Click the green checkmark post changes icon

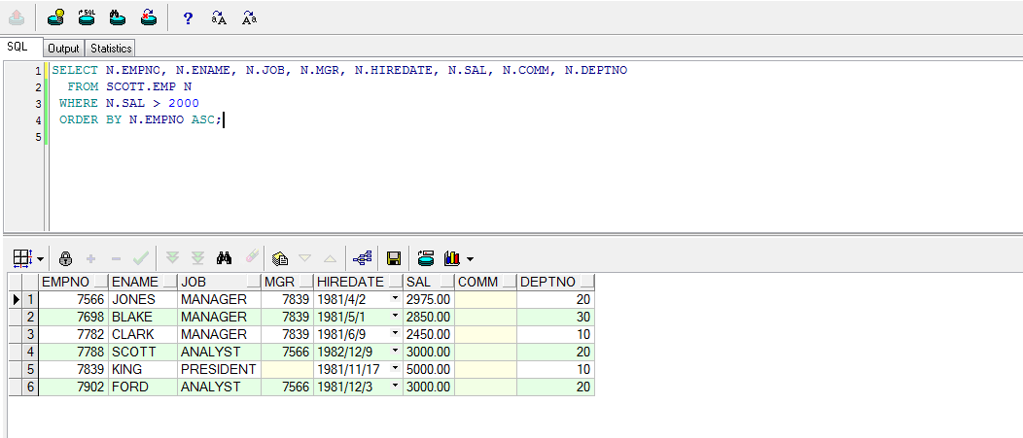pos(140,258)
